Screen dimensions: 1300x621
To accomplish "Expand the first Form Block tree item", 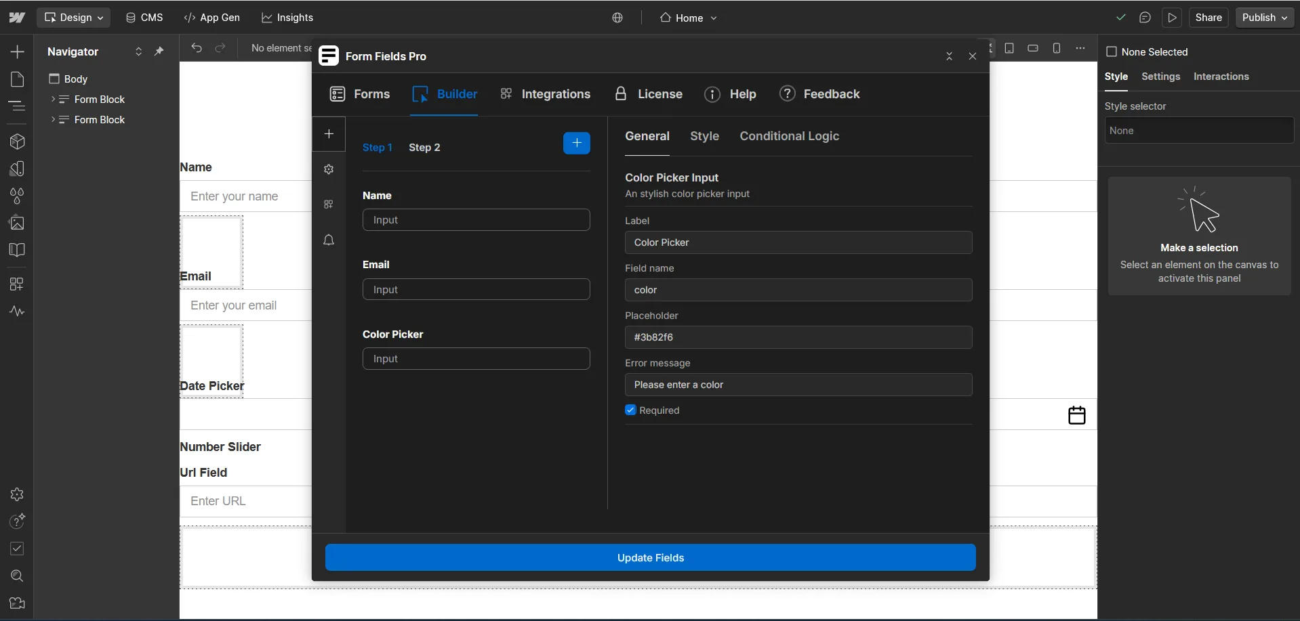I will 53,100.
